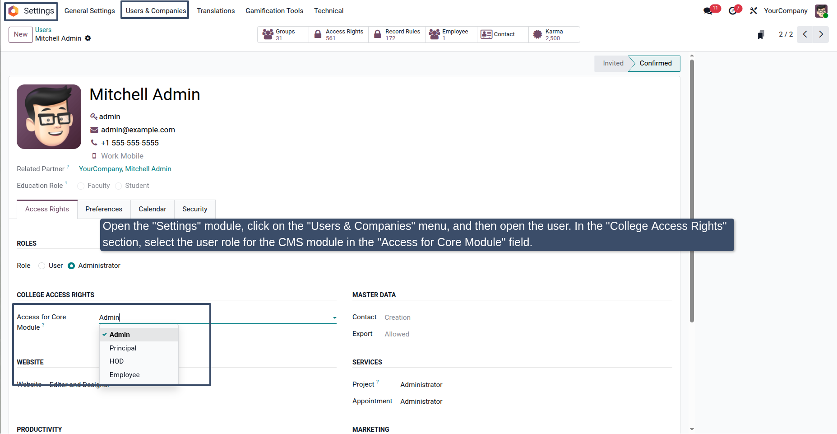The height and width of the screenshot is (434, 837).
Task: Click the form's vertical scrollbar
Action: coord(692,190)
